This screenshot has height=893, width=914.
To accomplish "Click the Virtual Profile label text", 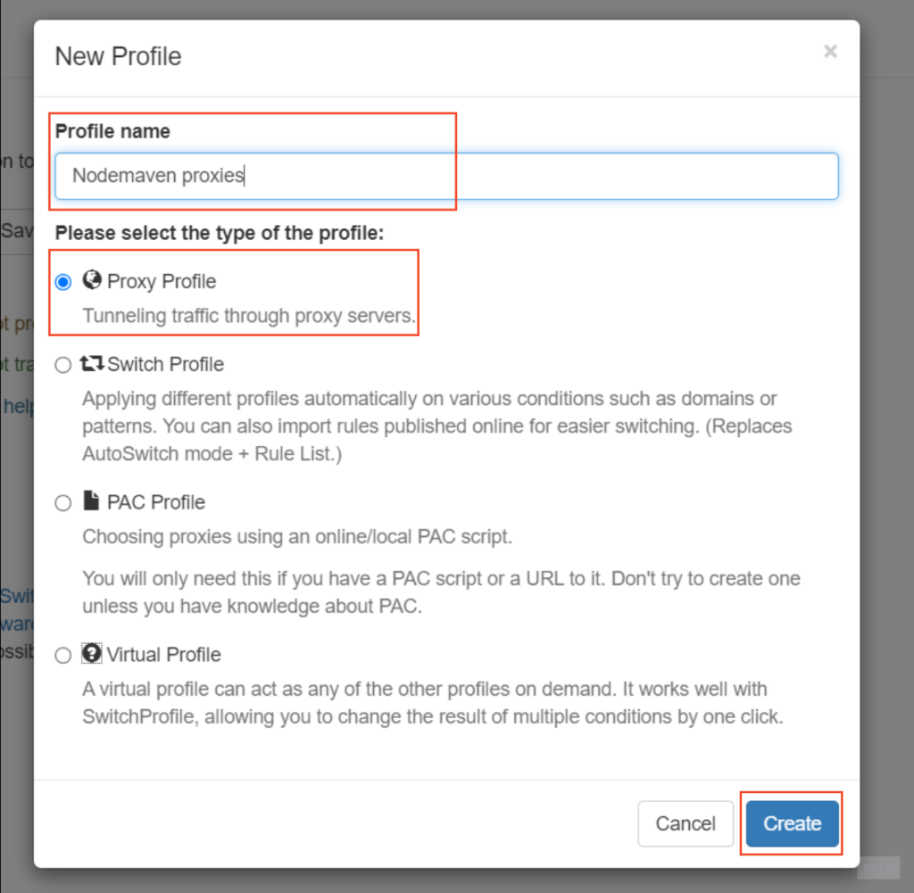I will coord(162,654).
